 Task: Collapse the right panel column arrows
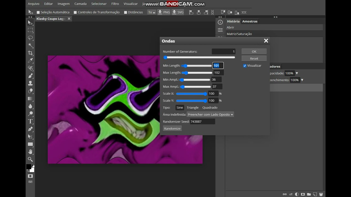(x=276, y=17)
